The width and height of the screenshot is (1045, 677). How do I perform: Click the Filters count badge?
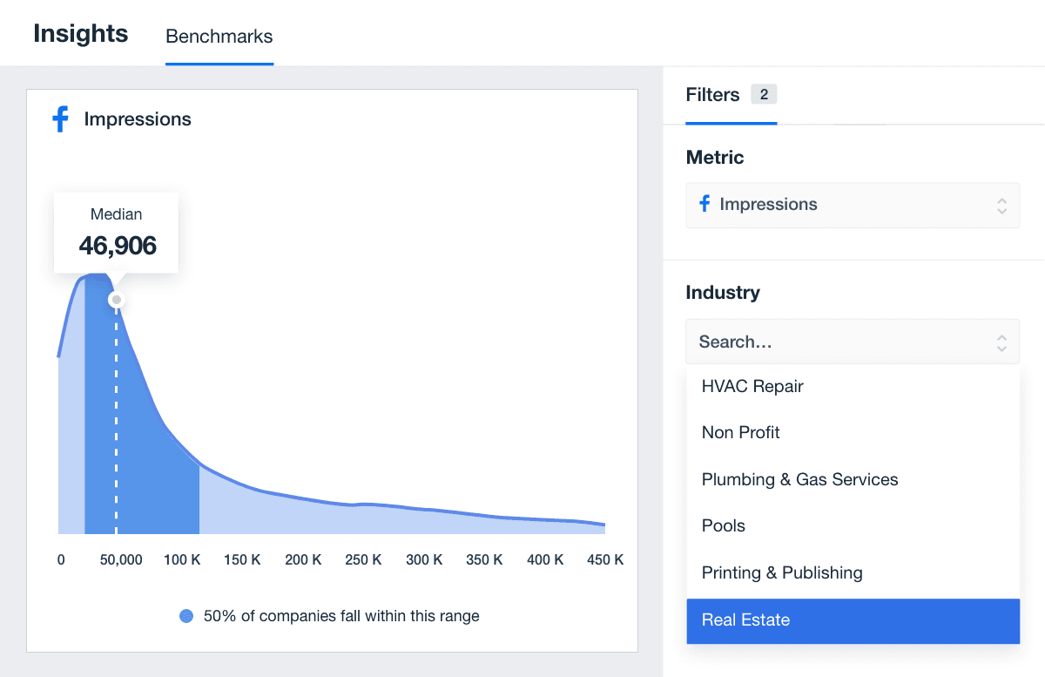tap(764, 95)
